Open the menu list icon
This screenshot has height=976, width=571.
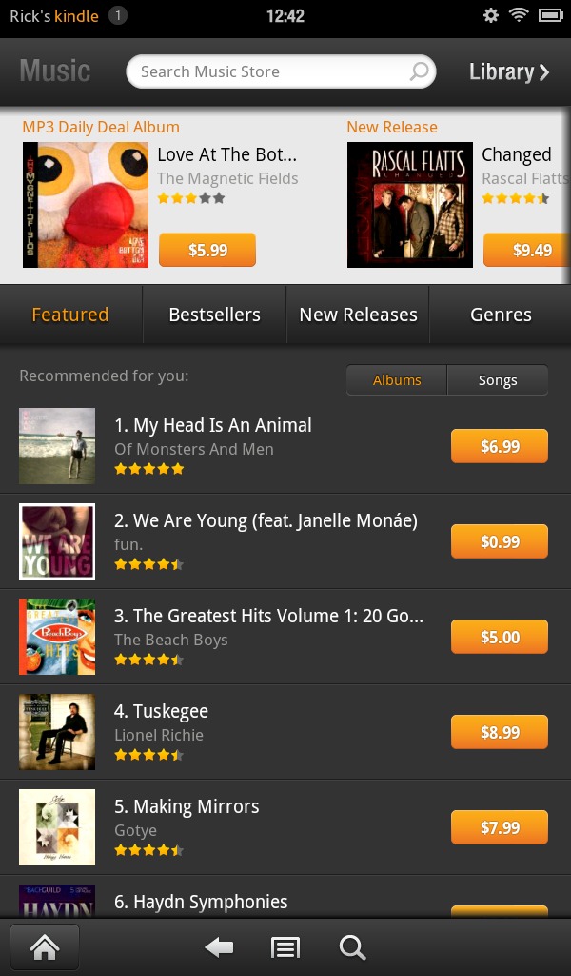point(285,947)
